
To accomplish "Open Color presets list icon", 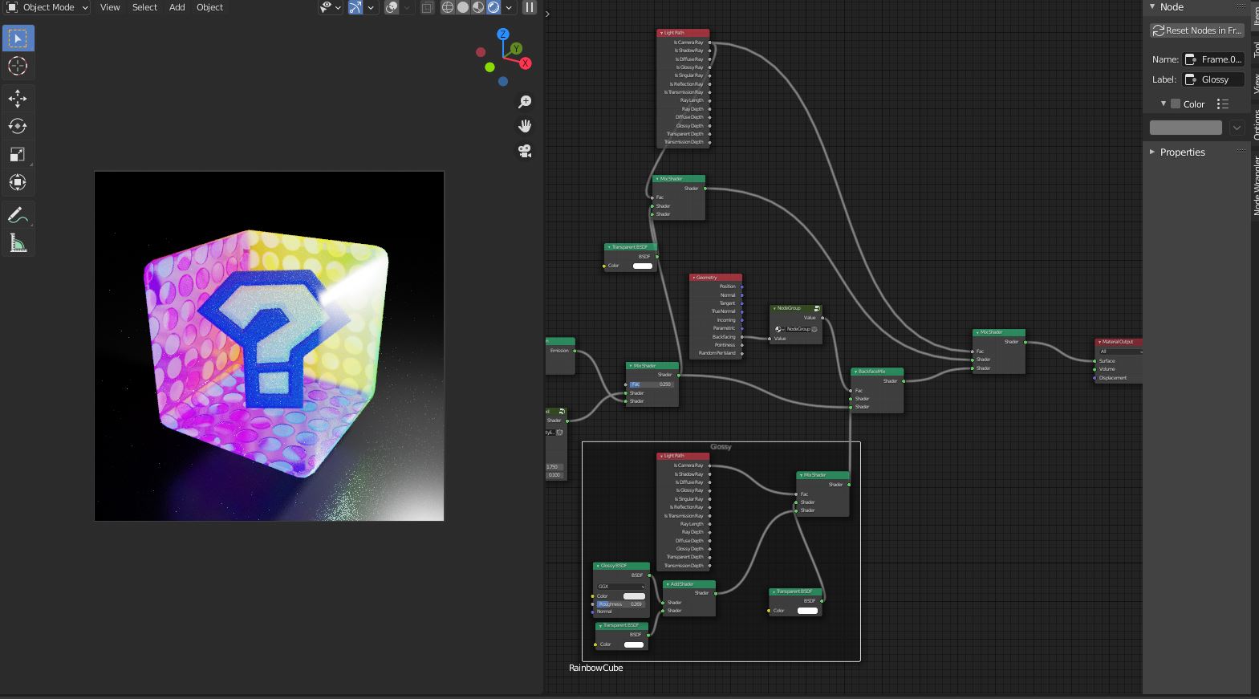I will pos(1223,104).
